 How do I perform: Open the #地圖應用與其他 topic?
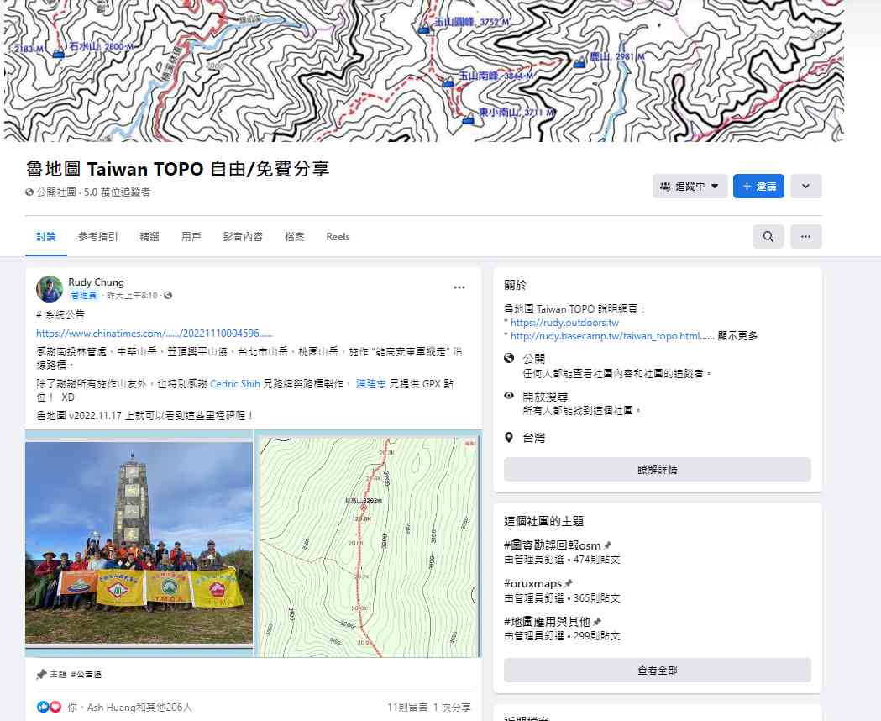coord(548,622)
